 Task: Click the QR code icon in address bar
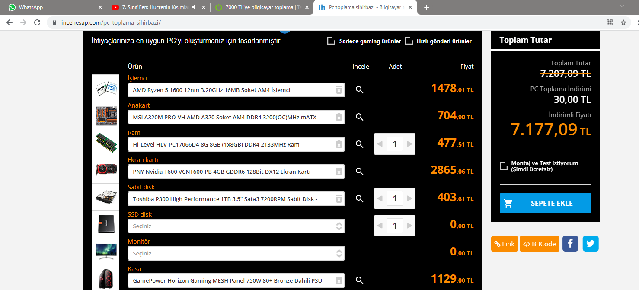pos(610,22)
